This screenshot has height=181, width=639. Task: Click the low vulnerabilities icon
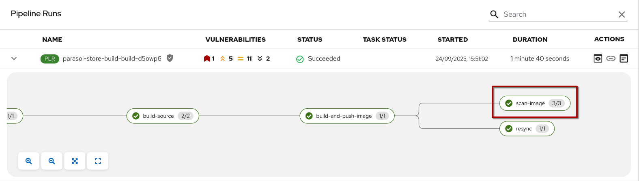pyautogui.click(x=260, y=58)
